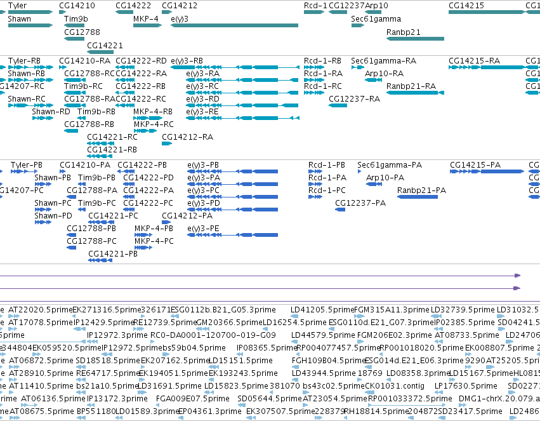Image resolution: width=540 pixels, height=421 pixels.
Task: Open the Tim9b-RC transcript label
Action: 83,86
